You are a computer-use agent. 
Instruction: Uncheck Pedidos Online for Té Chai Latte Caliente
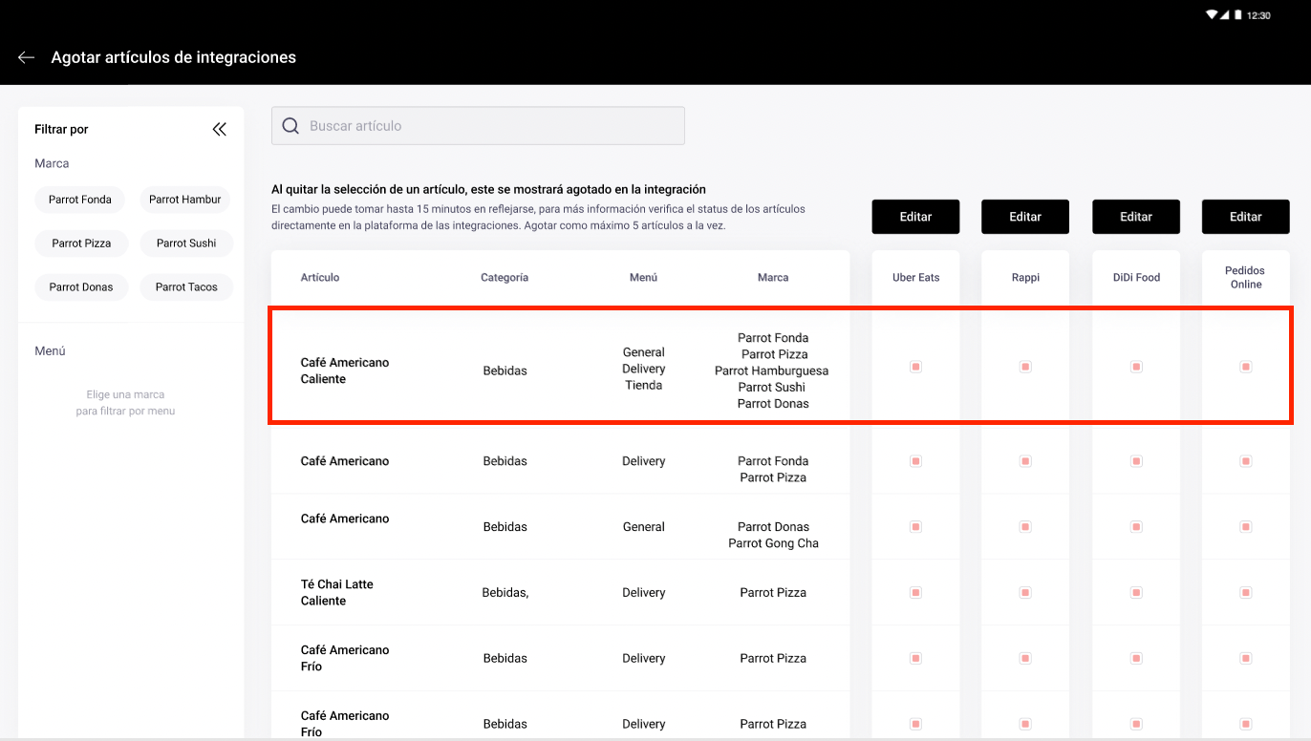pos(1246,593)
